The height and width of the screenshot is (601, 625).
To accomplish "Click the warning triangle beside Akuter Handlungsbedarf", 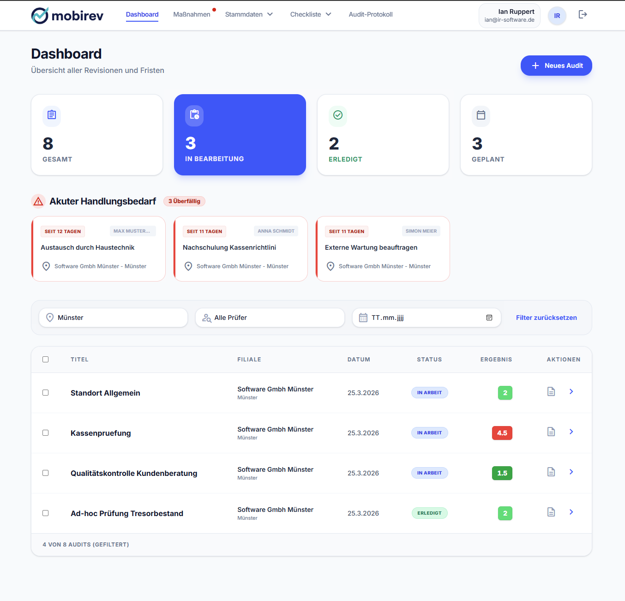I will point(38,201).
